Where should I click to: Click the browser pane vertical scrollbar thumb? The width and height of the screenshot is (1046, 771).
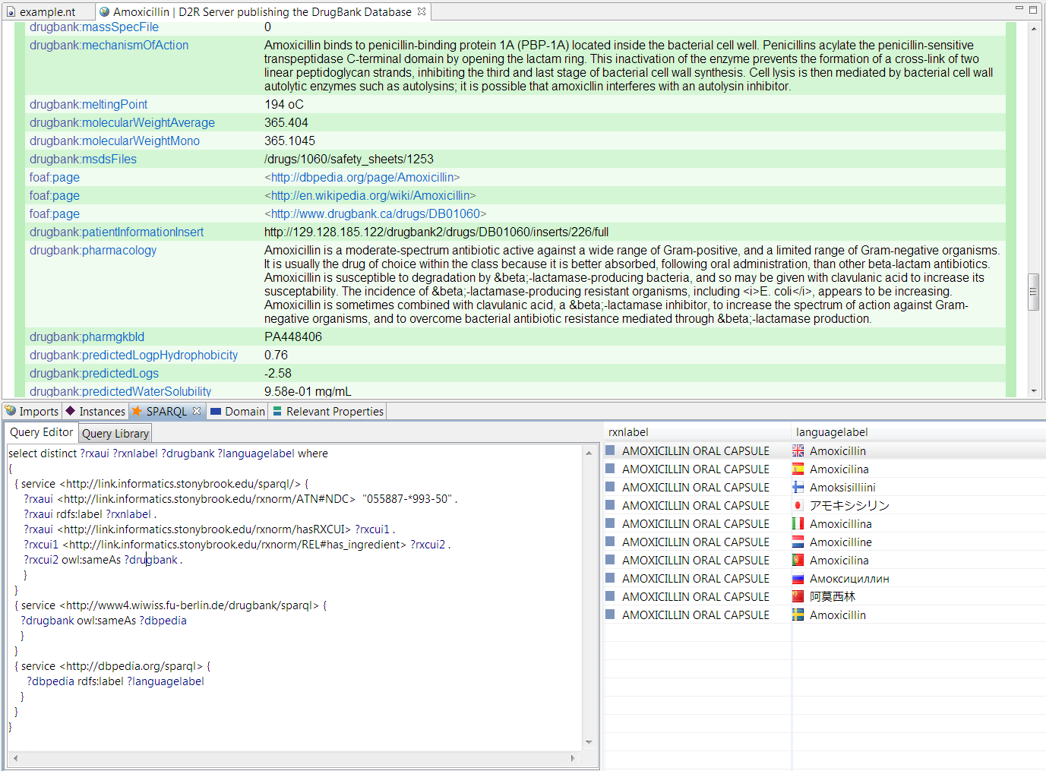1033,292
